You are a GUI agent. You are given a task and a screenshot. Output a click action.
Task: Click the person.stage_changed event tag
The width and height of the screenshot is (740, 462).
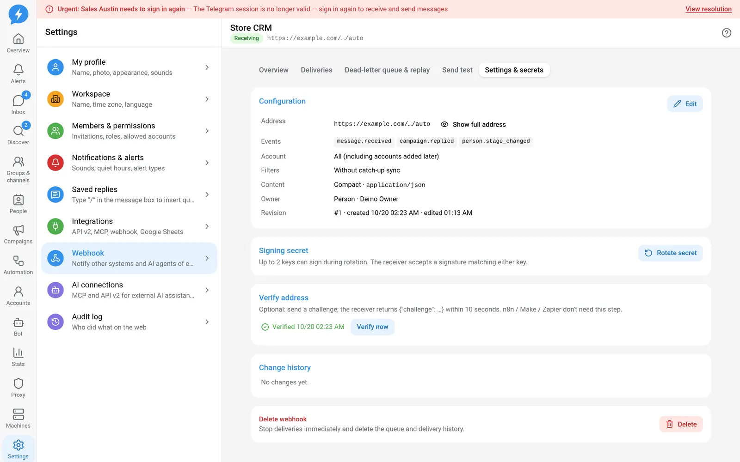coord(496,141)
